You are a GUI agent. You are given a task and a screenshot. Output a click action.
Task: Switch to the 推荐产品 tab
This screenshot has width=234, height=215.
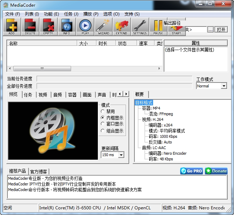click(18, 171)
